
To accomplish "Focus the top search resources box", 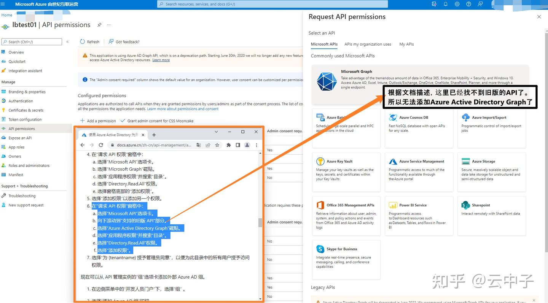I will pyautogui.click(x=272, y=4).
